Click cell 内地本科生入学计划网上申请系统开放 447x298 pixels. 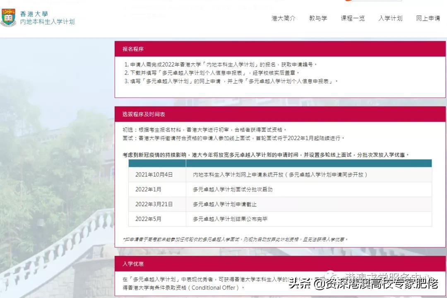point(309,175)
